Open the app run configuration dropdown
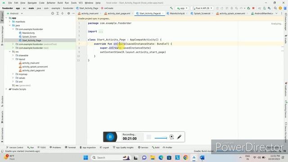Viewport: 288px width, 162px height. [182, 8]
